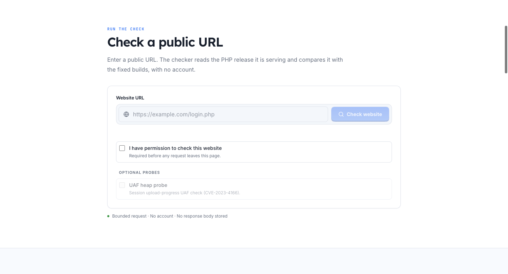
Task: Click the paragraph starting "Enter a public URL"
Action: pyautogui.click(x=225, y=65)
